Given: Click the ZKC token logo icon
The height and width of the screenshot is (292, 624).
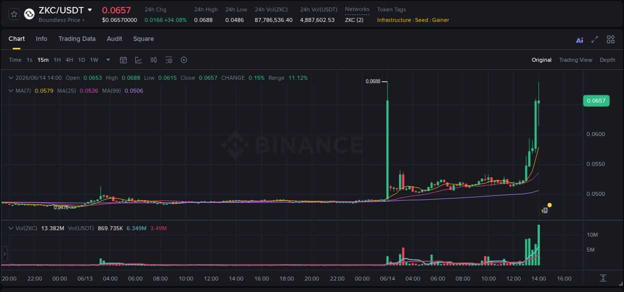Looking at the screenshot, I should (29, 14).
